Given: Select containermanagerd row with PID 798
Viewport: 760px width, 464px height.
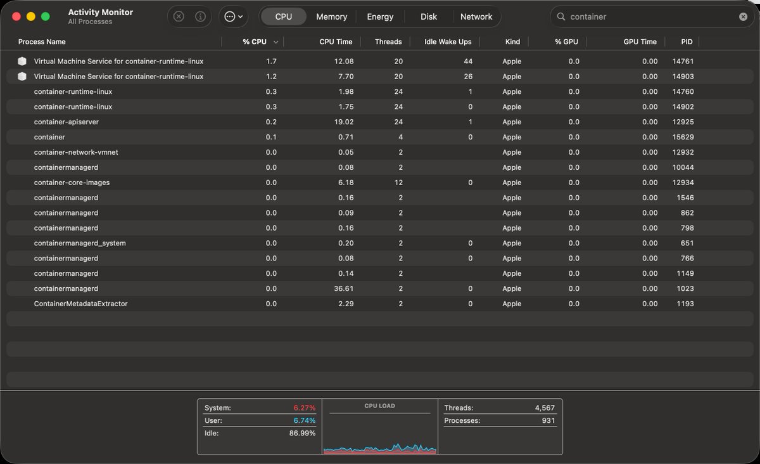Looking at the screenshot, I should coord(380,228).
